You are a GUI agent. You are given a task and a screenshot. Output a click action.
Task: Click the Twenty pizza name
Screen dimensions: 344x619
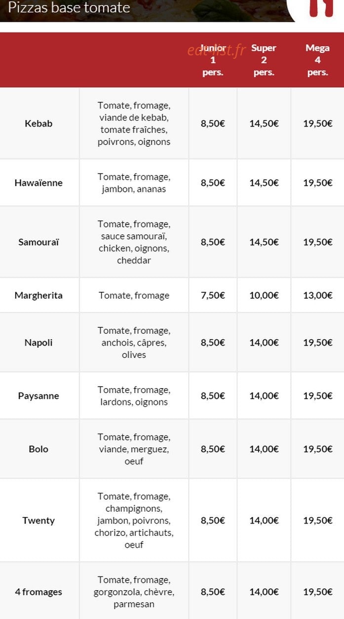click(38, 520)
